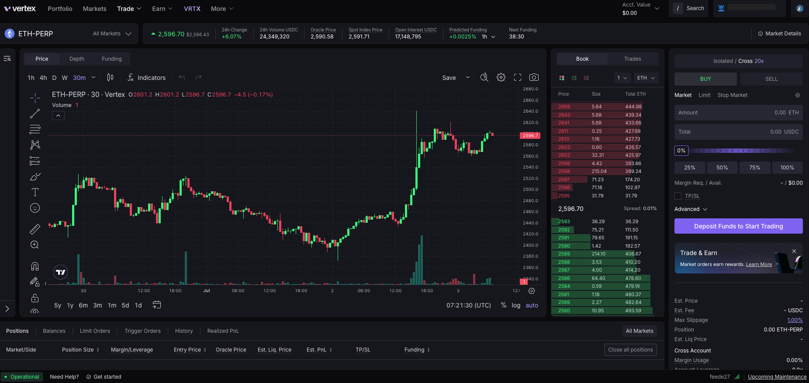The height and width of the screenshot is (383, 809).
Task: Expand the Advanced order options
Action: 691,209
